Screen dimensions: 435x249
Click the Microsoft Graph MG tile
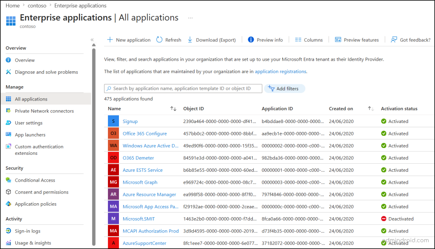113,182
